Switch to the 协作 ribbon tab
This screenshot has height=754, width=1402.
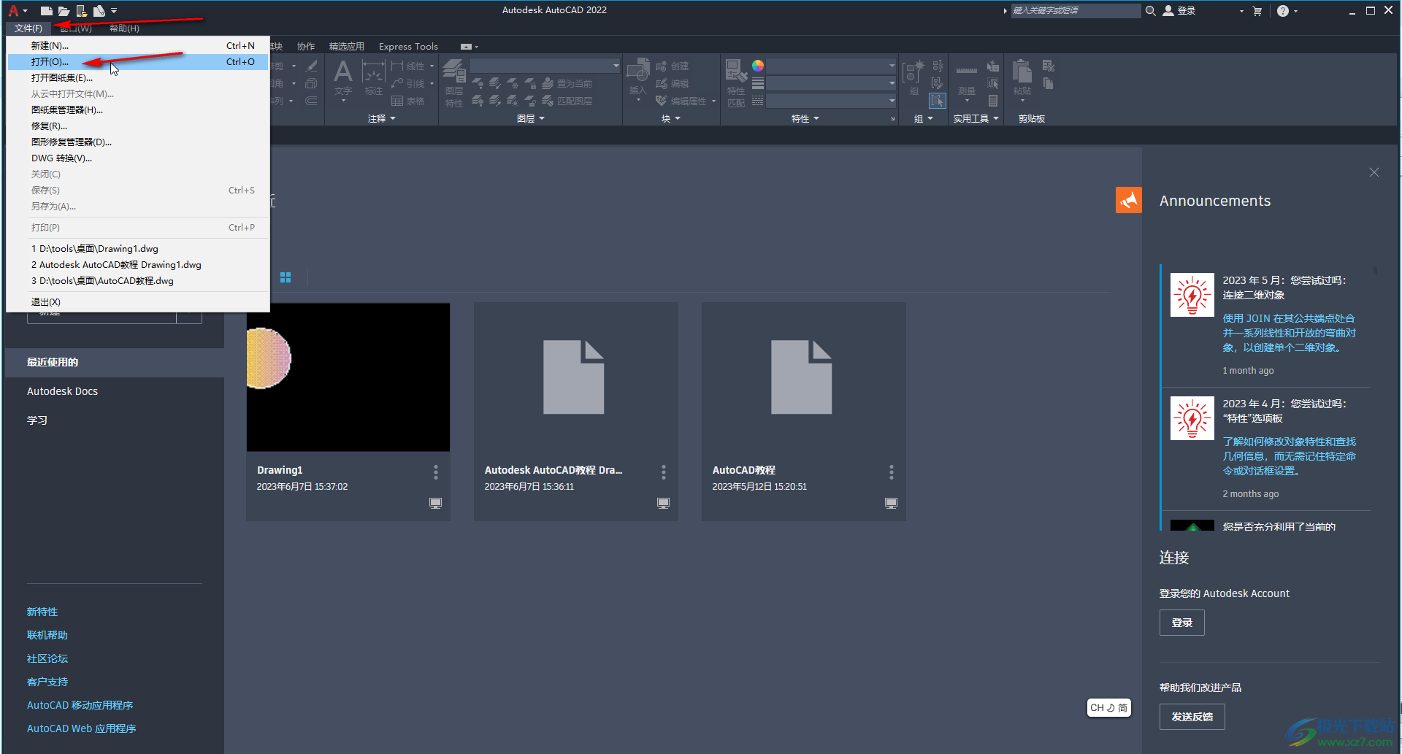coord(306,47)
